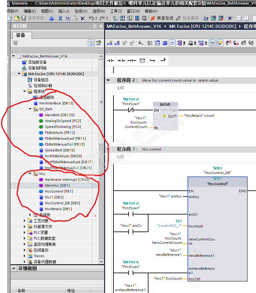This screenshot has height=293, width=256.
Task: Click the Compile icon
Action: (115, 18)
